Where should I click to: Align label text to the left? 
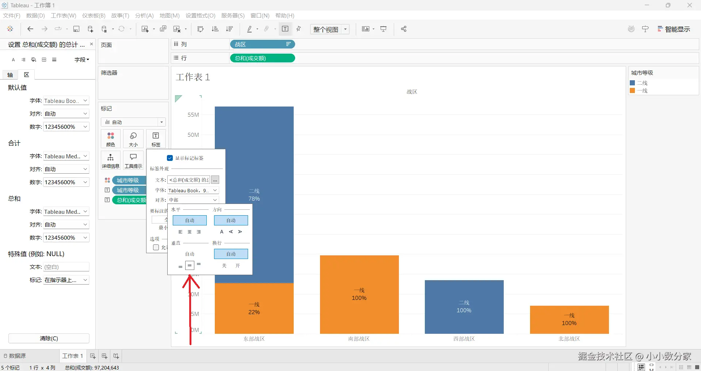pyautogui.click(x=180, y=232)
